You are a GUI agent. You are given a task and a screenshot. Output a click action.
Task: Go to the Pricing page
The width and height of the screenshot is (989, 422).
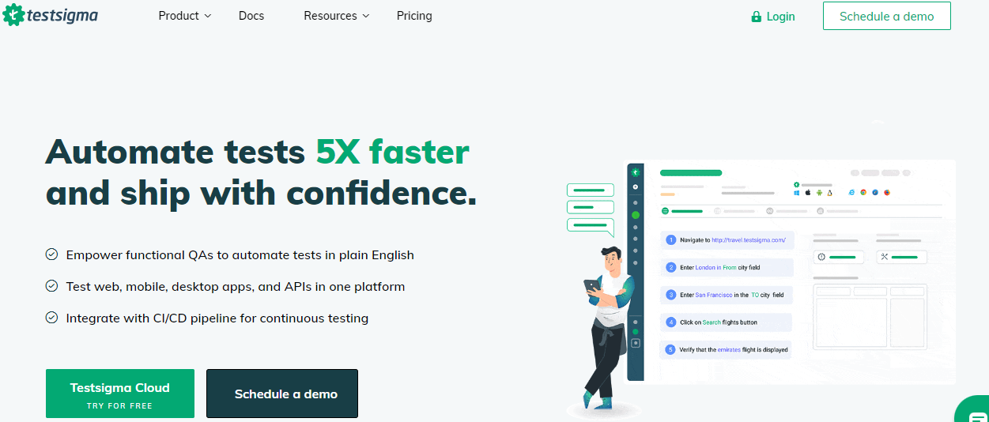pyautogui.click(x=414, y=16)
